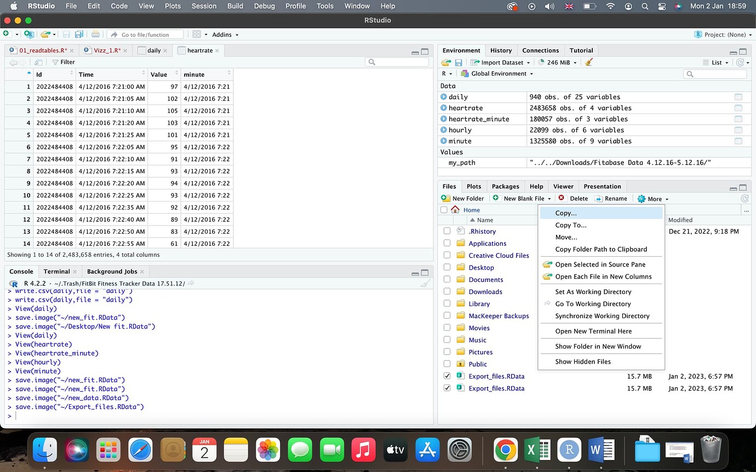
Task: Click the Environment search field
Action: coord(715,73)
